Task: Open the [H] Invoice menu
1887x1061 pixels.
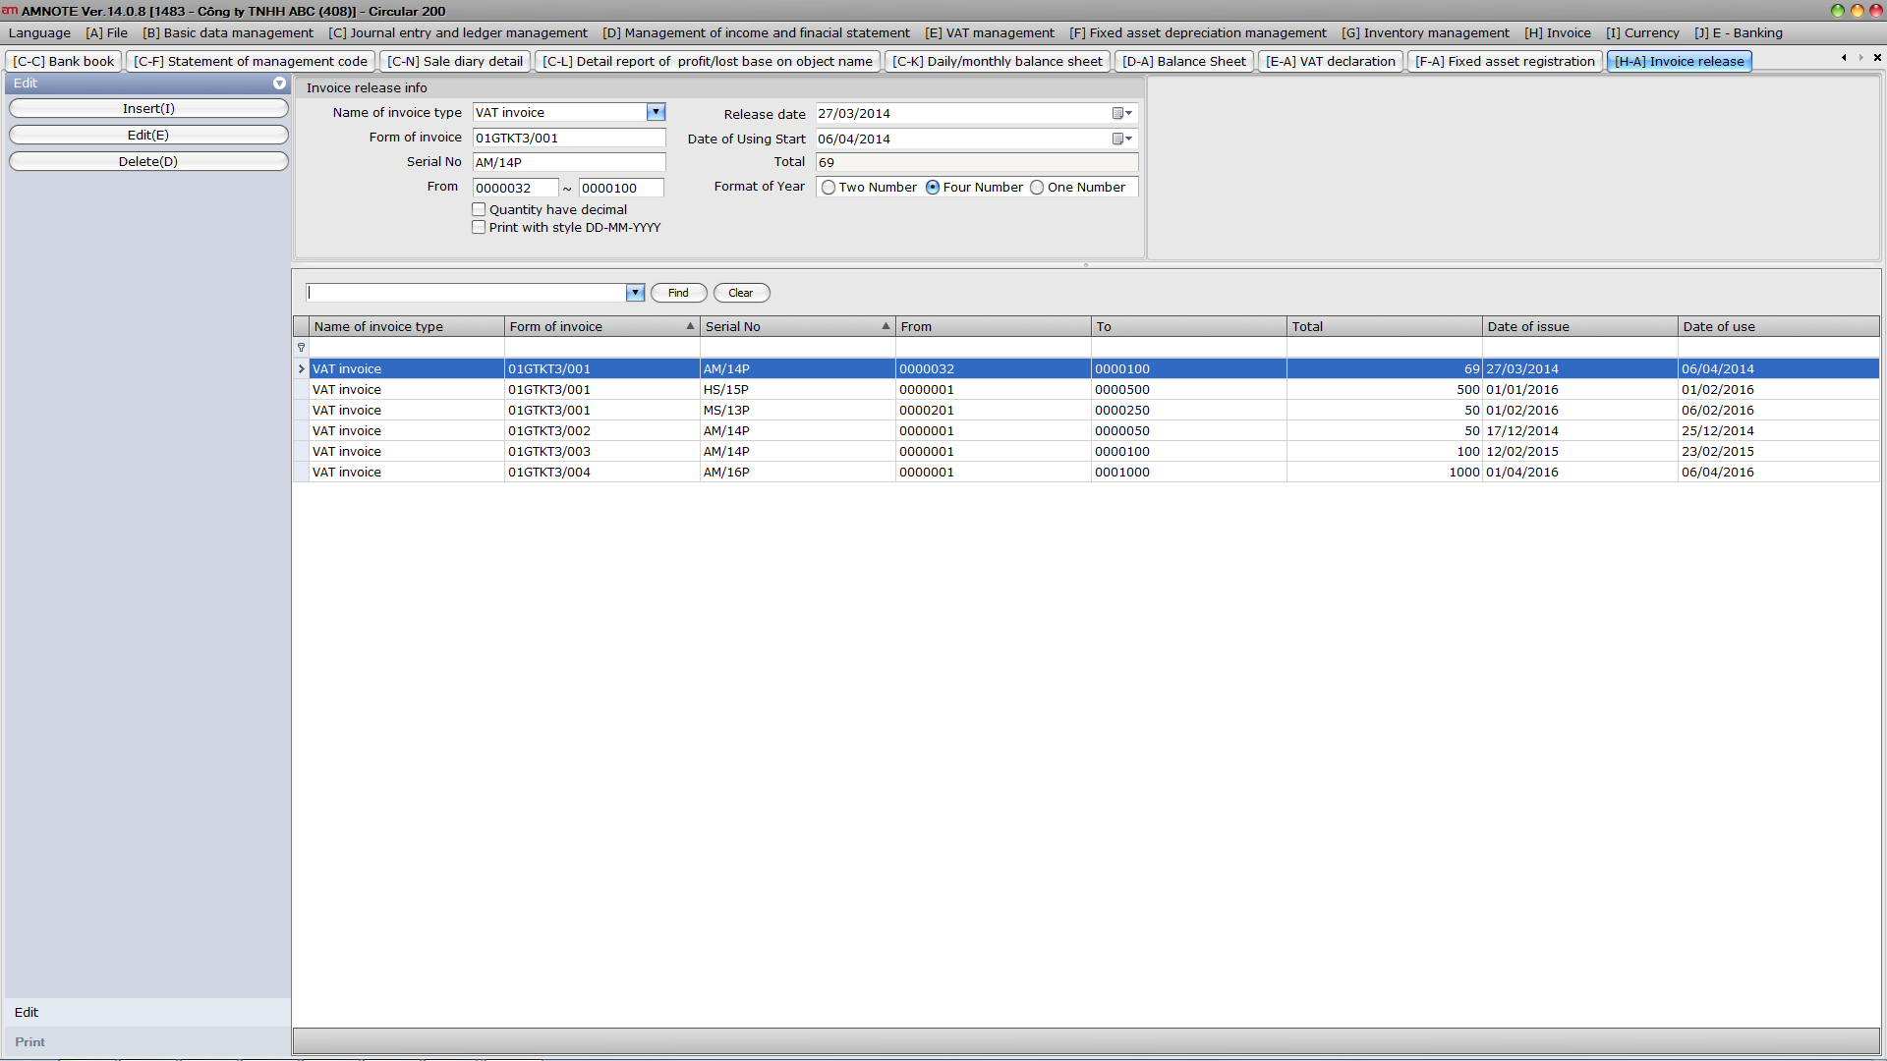Action: pos(1557,33)
